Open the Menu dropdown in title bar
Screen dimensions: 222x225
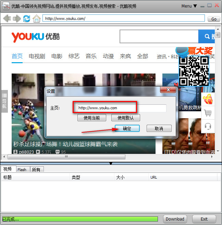[189, 6]
